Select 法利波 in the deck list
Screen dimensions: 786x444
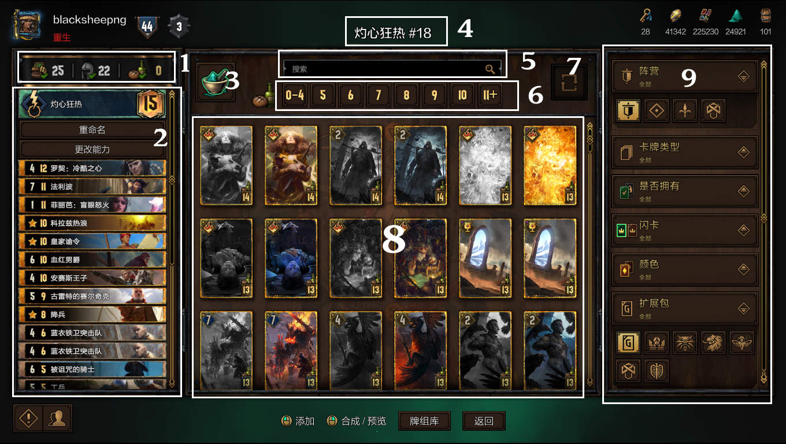coord(92,187)
